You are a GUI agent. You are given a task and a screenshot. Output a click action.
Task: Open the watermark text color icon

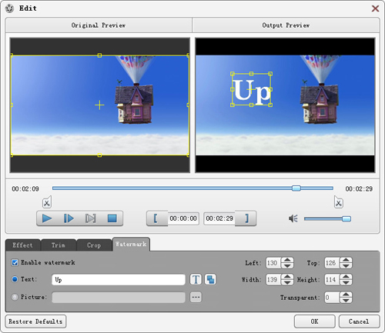coord(210,279)
